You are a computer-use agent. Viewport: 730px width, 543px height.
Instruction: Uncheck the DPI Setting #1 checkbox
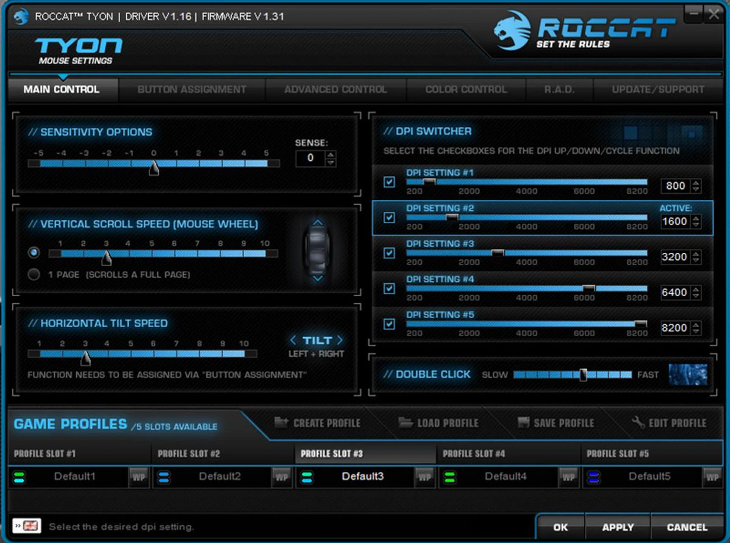click(389, 183)
